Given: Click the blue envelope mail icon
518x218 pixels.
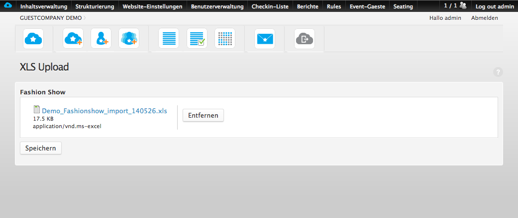Looking at the screenshot, I should pyautogui.click(x=265, y=39).
